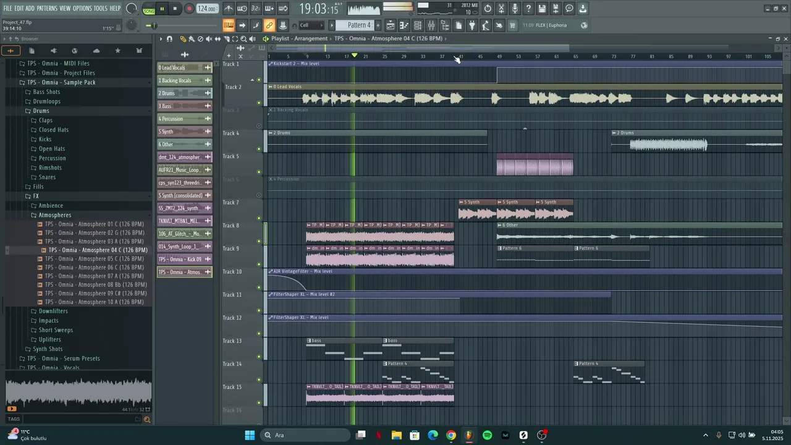Open the OPTIONS menu
Image resolution: width=791 pixels, height=445 pixels.
[x=82, y=8]
